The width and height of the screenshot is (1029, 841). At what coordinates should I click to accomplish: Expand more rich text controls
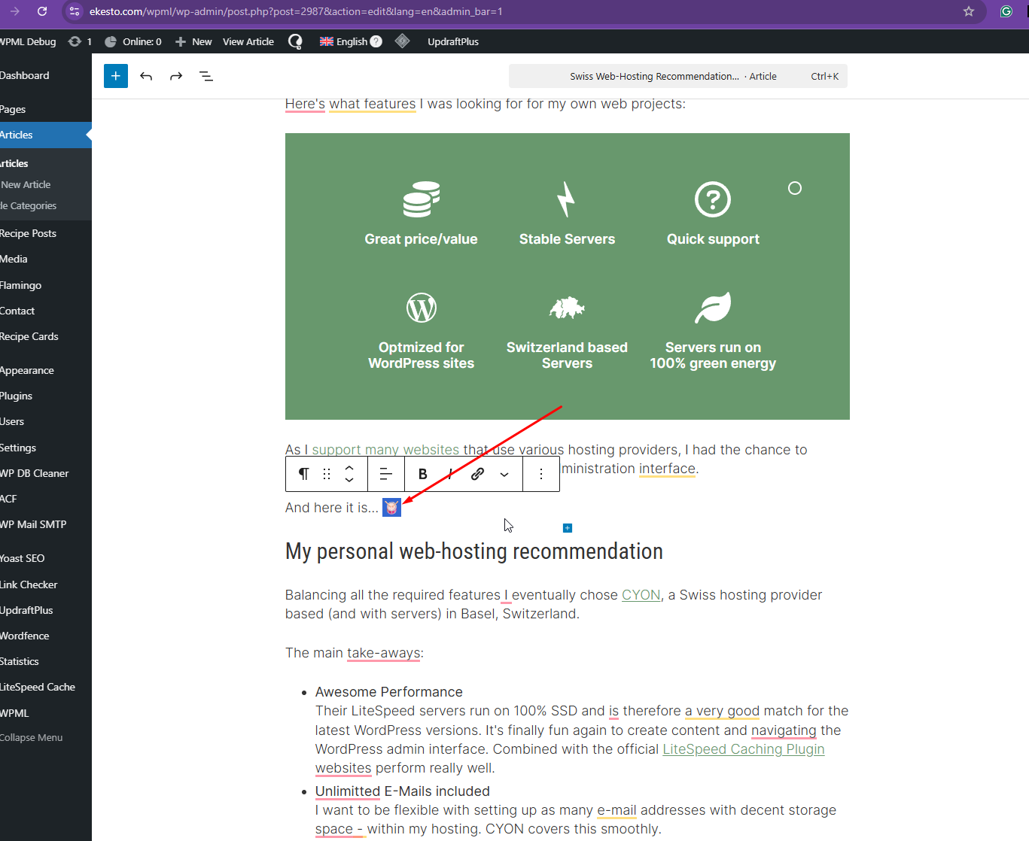coord(504,474)
